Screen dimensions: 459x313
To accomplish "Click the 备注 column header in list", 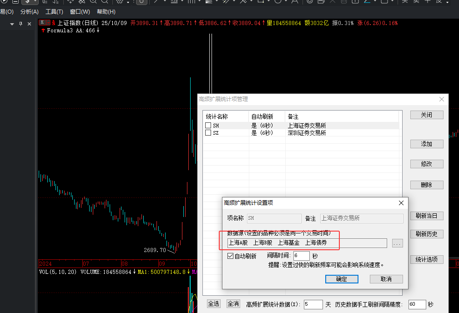I will click(342, 116).
